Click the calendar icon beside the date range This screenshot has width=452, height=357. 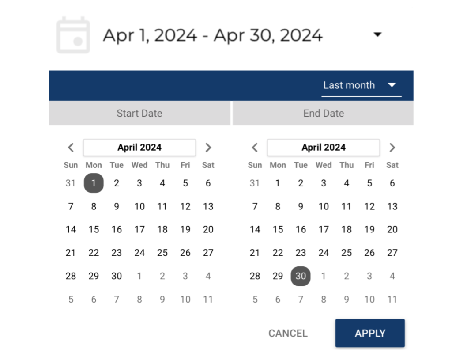coord(73,34)
